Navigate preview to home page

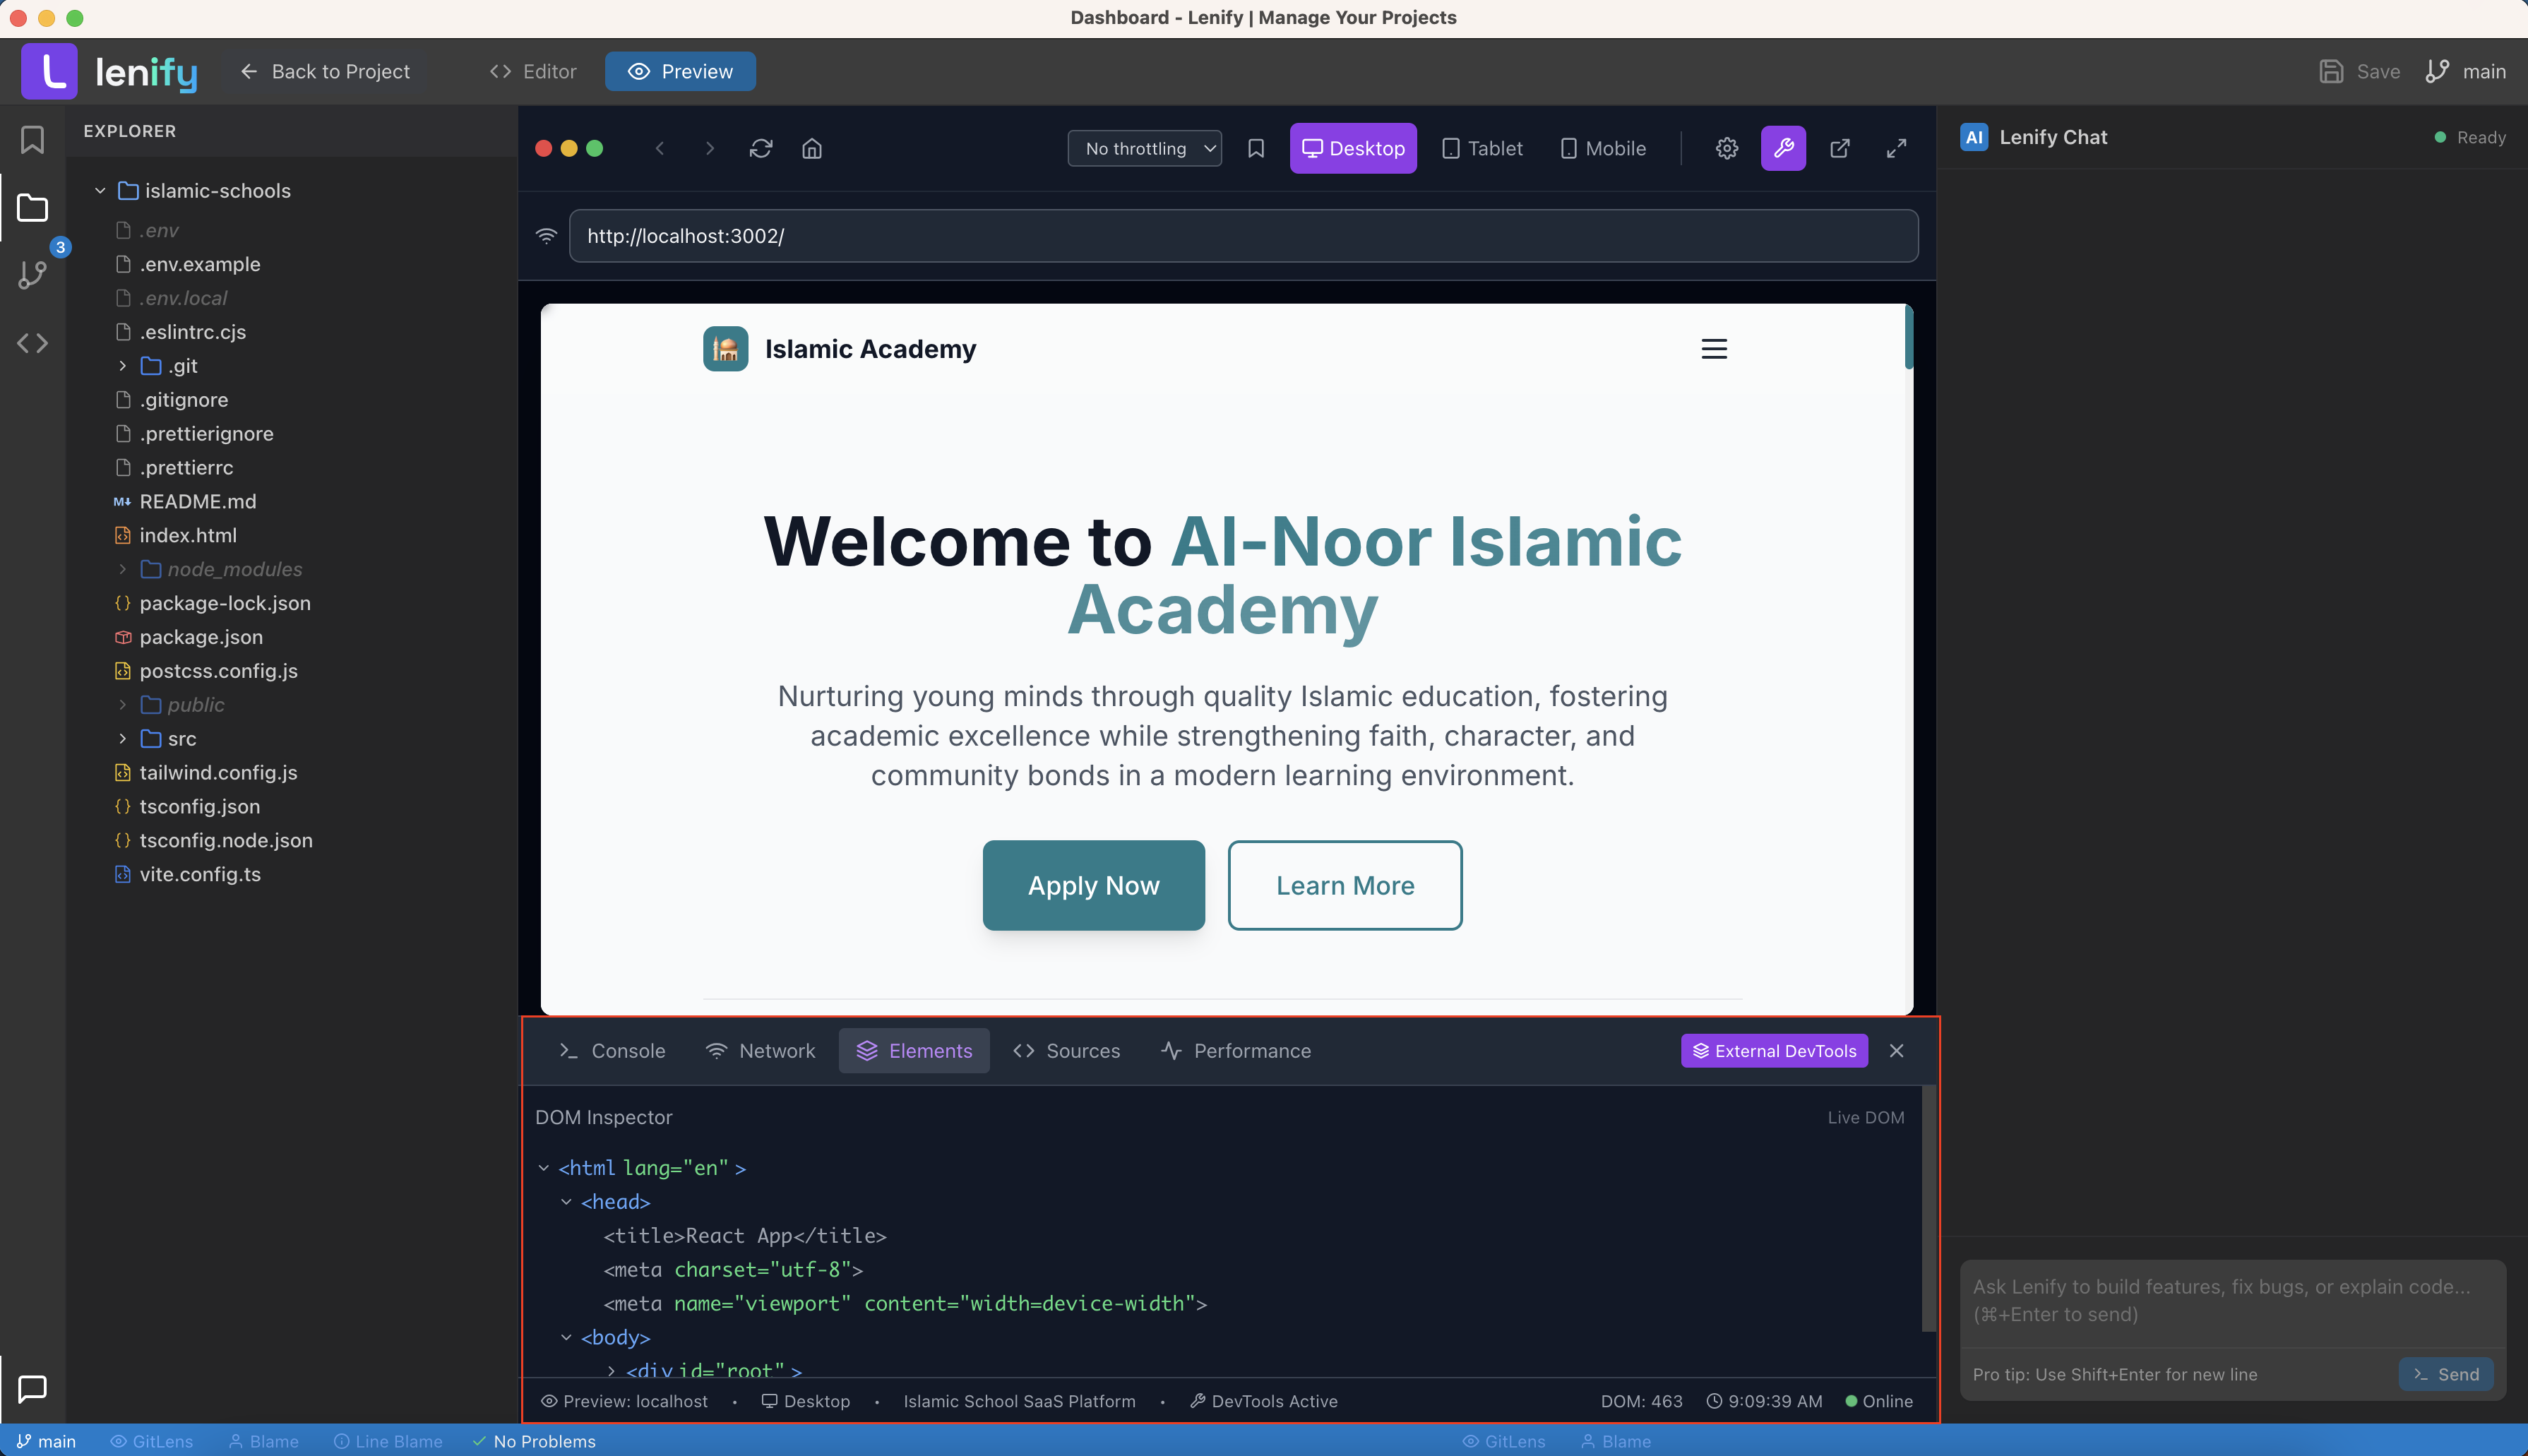[x=812, y=148]
